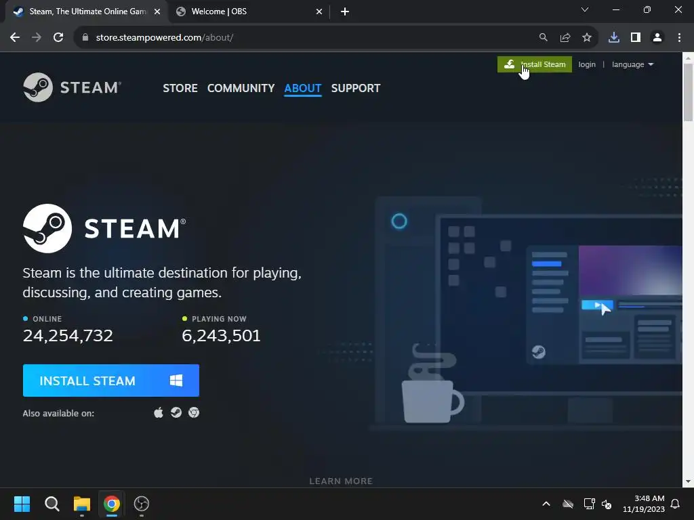Click the scrollbar down arrow
This screenshot has width=694, height=520.
(x=688, y=481)
